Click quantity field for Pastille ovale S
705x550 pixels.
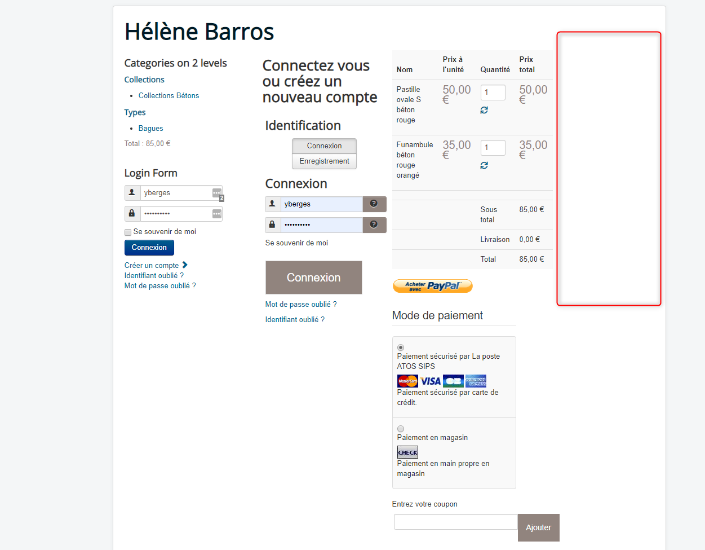tap(493, 93)
